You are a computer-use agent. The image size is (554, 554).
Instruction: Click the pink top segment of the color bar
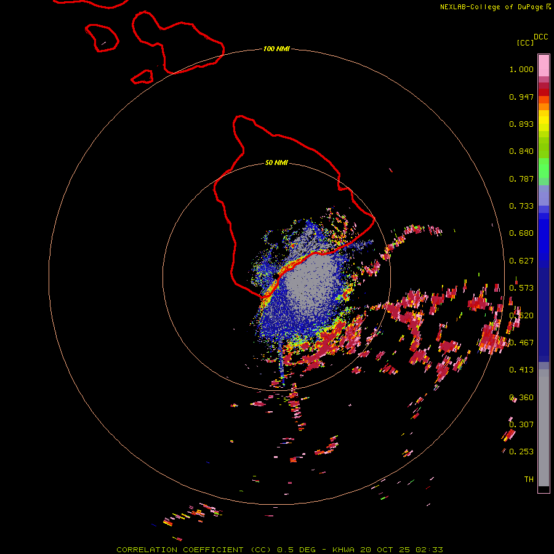pos(544,66)
